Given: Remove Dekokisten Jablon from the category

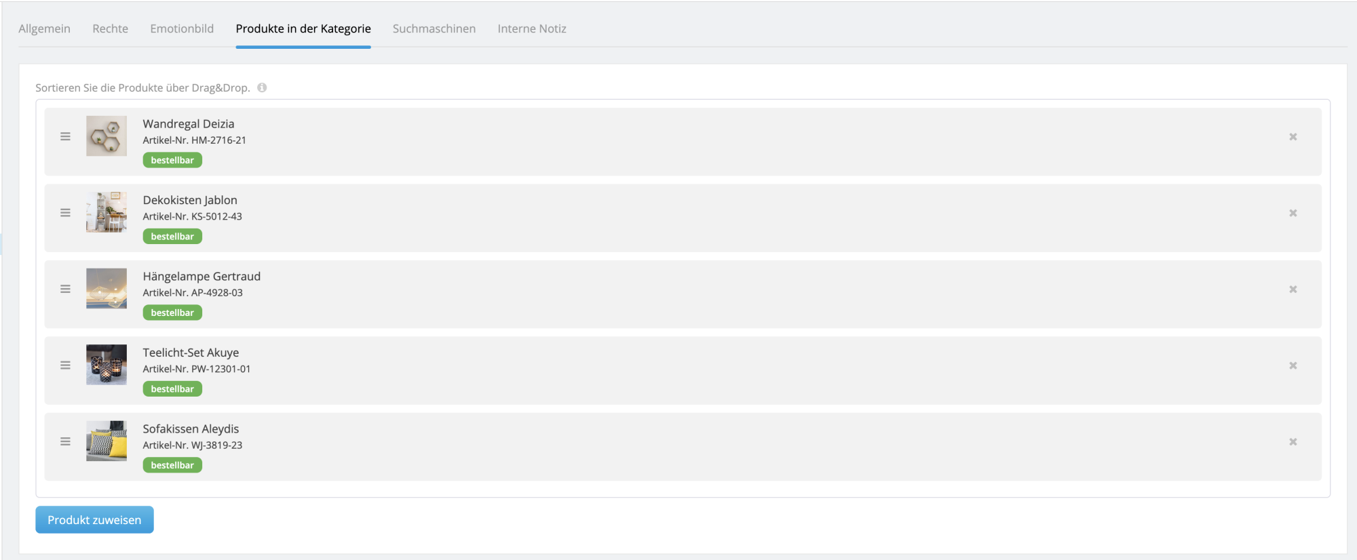Looking at the screenshot, I should tap(1293, 213).
